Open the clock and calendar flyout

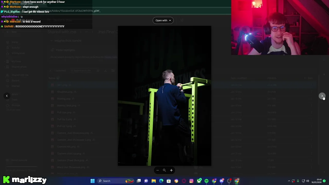click(316, 181)
